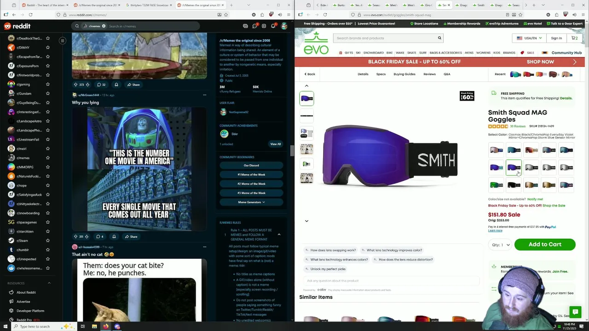
Task: Click the evo Back link
Action: pyautogui.click(x=310, y=74)
